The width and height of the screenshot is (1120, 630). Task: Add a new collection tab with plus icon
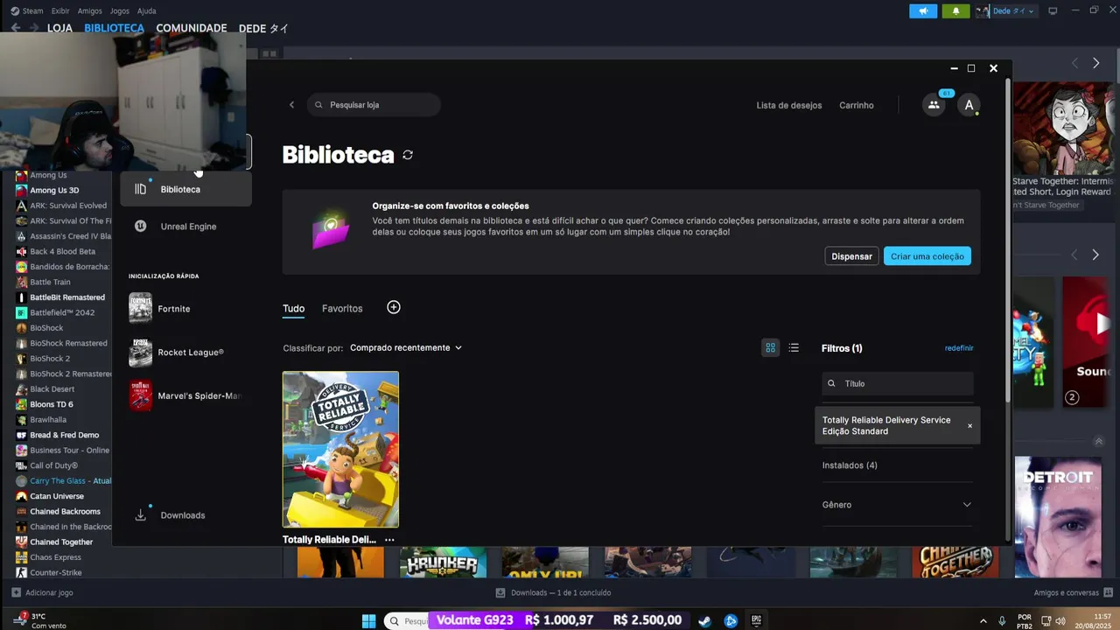tap(394, 307)
